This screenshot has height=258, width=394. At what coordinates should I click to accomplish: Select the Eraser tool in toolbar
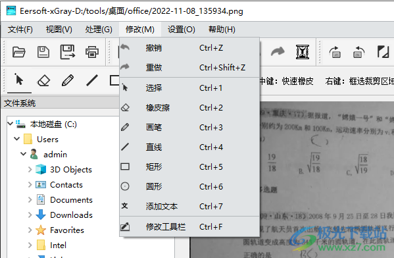[x=43, y=81]
